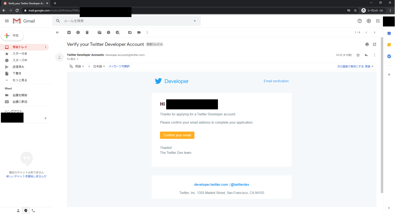Add to tasks with the checkmark icon
Screen dimensions: 395x214
118,32
